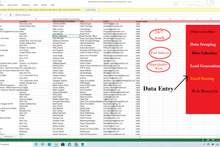This screenshot has width=220, height=147.
Task: Select the Salt Lake City cell
Action: (36, 73)
